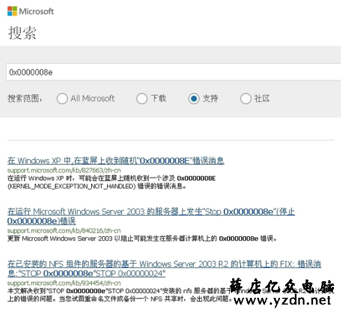Image resolution: width=341 pixels, height=312 pixels.
Task: Open the Windows Server 2003 Stop 0x0000008e result
Action: point(151,216)
